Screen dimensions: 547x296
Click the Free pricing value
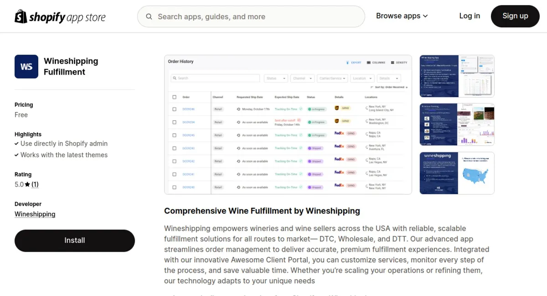(x=21, y=115)
